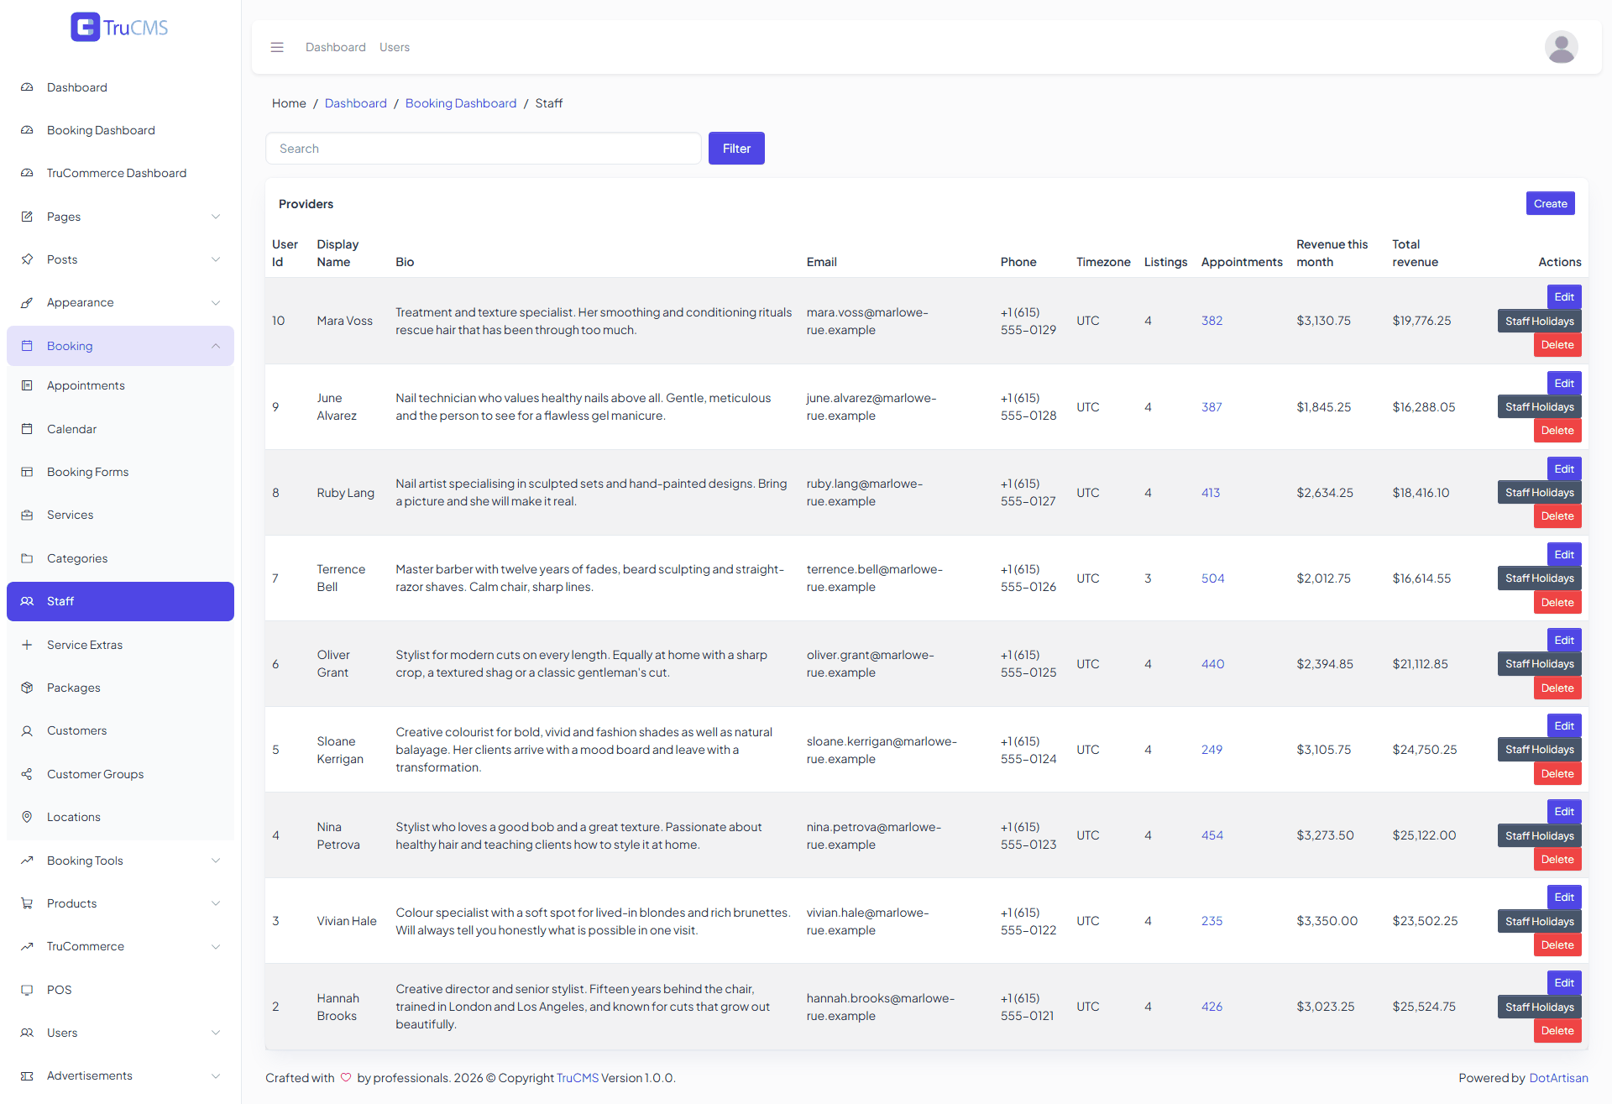Expand the Pages menu chevron

[216, 217]
